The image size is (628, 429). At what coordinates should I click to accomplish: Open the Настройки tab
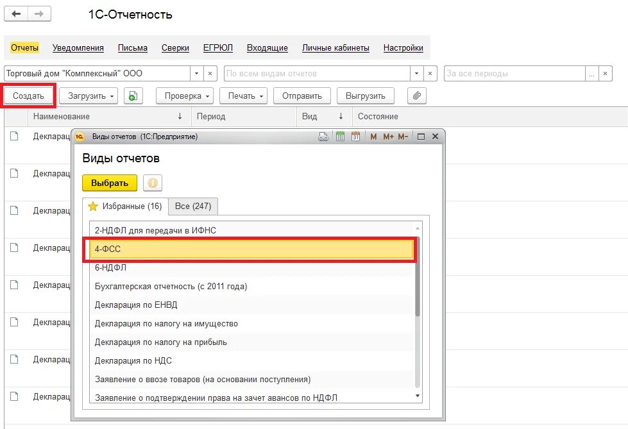[x=403, y=47]
